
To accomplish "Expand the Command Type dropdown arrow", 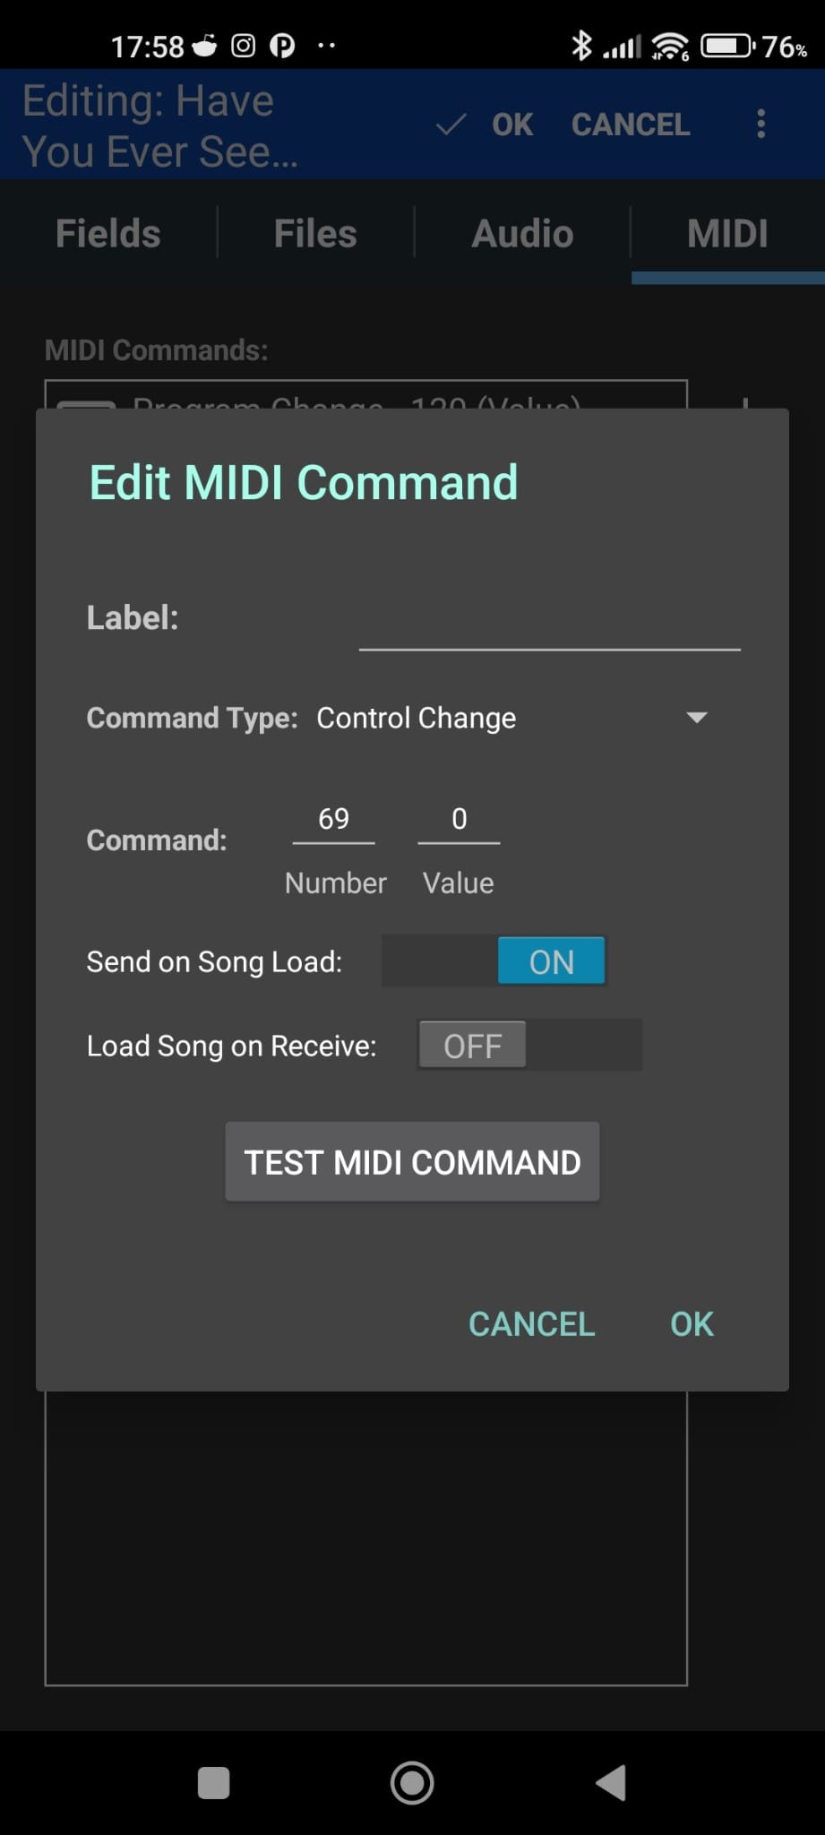I will pyautogui.click(x=696, y=718).
